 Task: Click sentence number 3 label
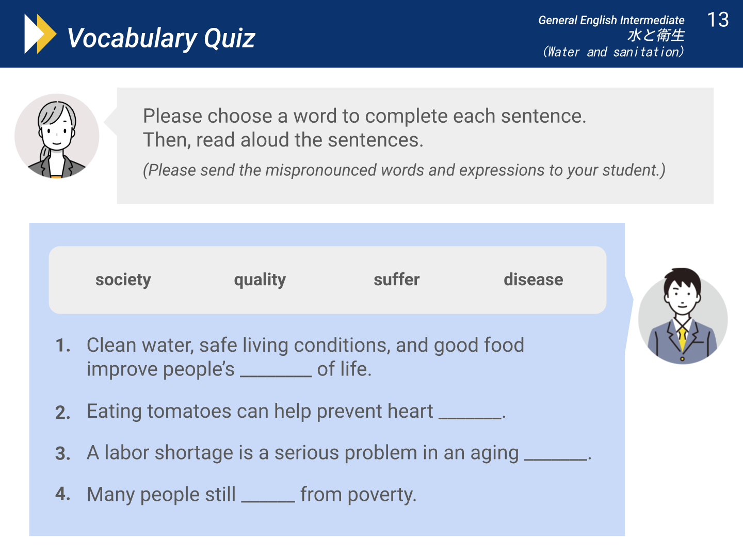62,453
